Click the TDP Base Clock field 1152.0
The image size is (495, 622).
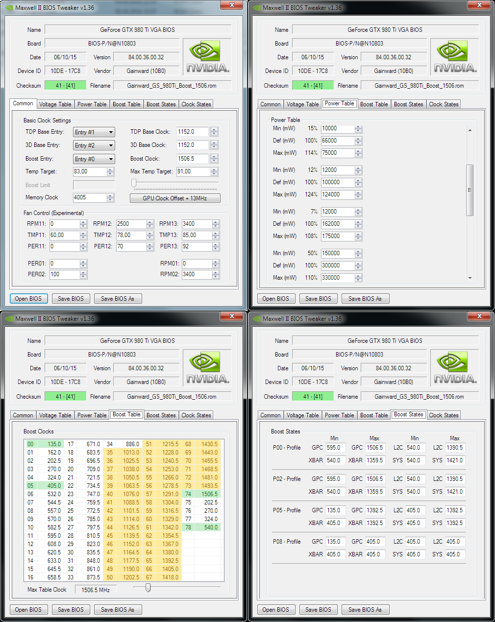pos(193,132)
